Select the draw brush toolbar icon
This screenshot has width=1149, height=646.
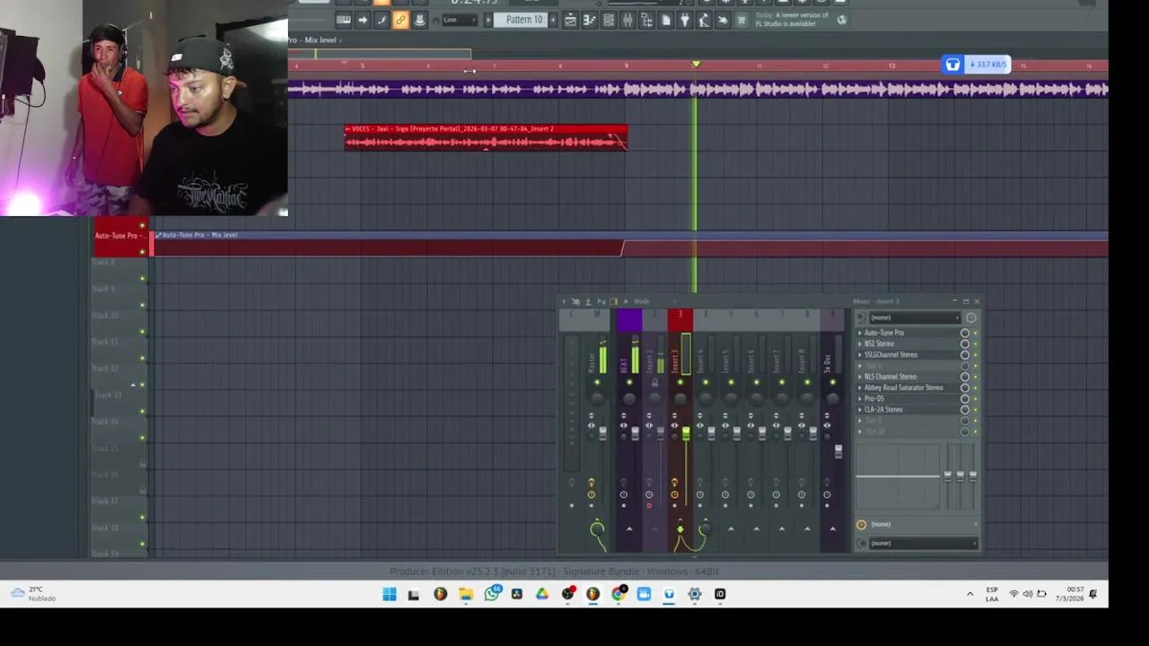[x=382, y=20]
